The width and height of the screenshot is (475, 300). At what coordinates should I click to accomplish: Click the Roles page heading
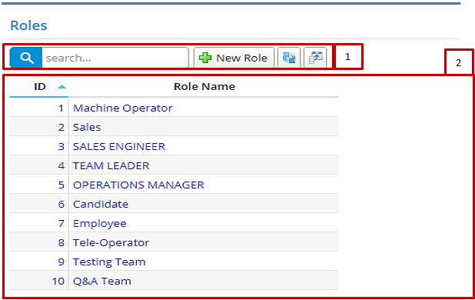[x=28, y=25]
